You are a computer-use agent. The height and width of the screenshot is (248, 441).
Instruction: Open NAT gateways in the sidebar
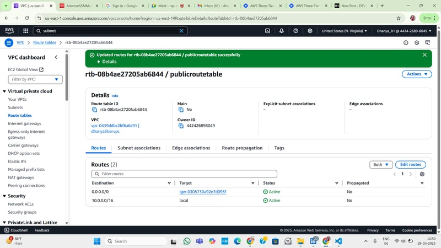21,177
